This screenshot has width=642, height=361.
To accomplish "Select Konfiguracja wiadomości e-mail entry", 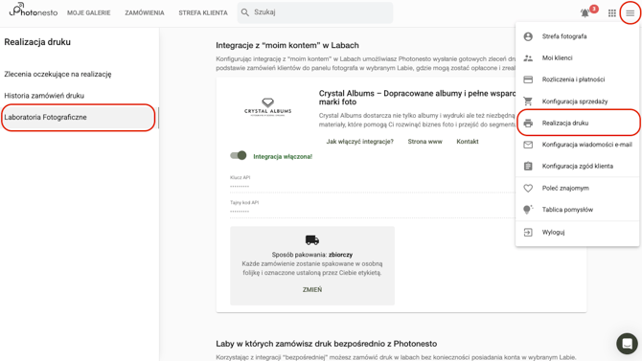I will (577, 145).
